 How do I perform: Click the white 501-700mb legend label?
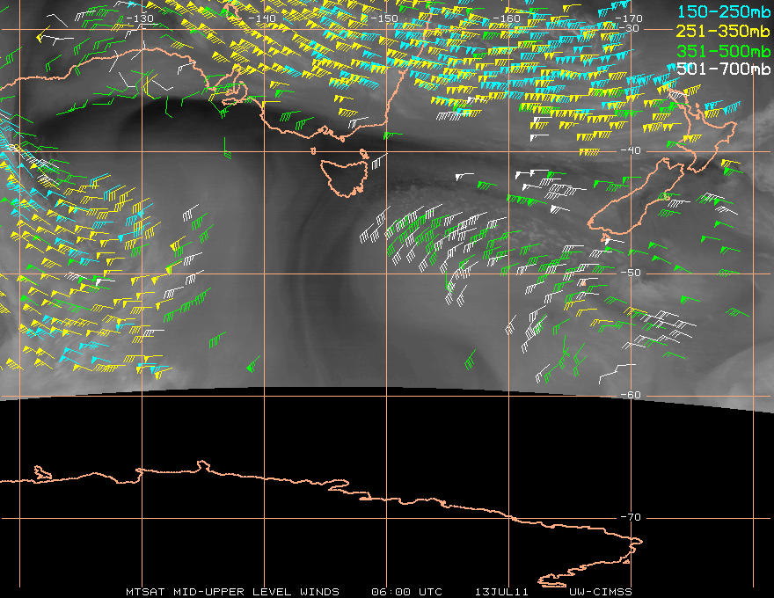723,69
